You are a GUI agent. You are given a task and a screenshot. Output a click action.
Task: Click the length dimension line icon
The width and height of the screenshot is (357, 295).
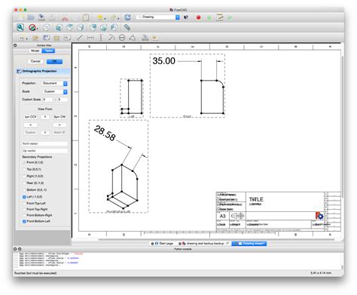pos(80,38)
